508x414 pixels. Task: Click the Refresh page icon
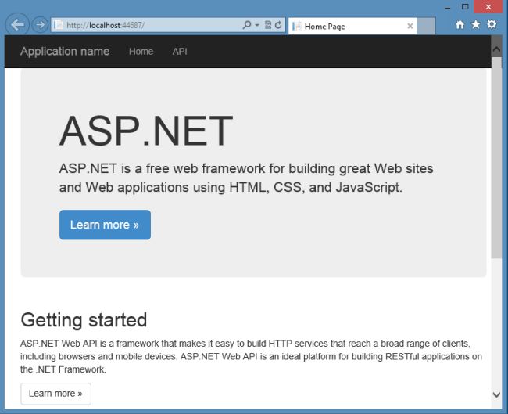[x=278, y=25]
